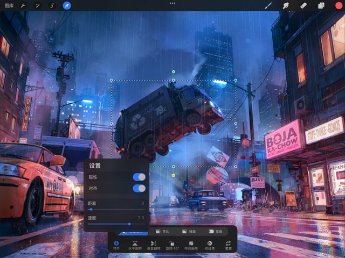345x258 pixels.
Task: Toggle the Transform arrow tool
Action: (x=67, y=5)
